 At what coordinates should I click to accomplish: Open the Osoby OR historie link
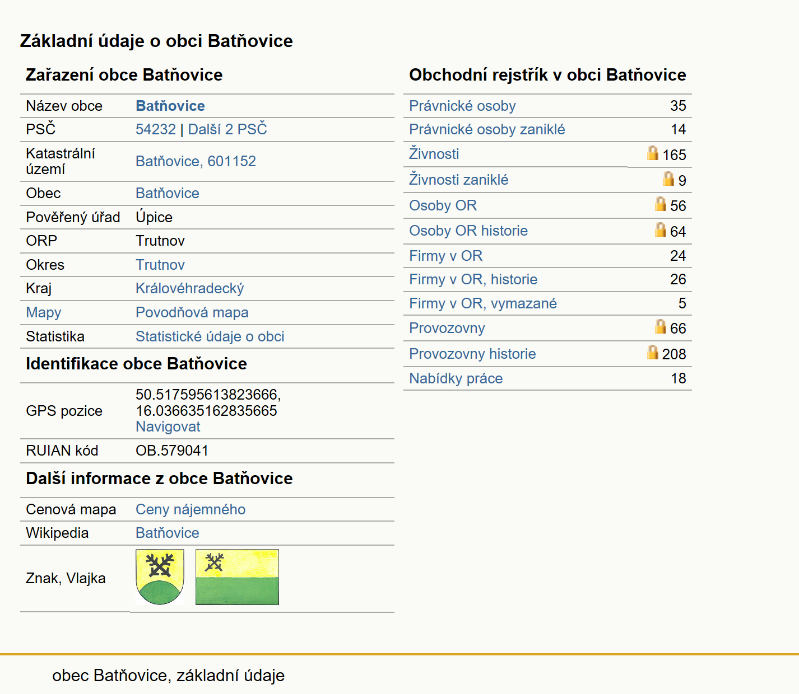(x=468, y=231)
